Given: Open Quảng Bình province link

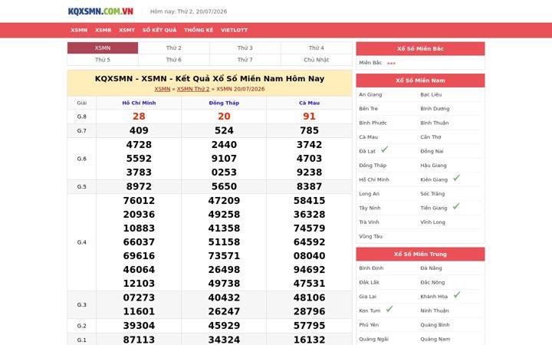Looking at the screenshot, I should coord(435,324).
